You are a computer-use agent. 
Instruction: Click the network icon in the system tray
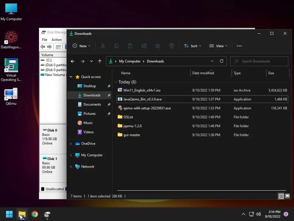(x=251, y=214)
